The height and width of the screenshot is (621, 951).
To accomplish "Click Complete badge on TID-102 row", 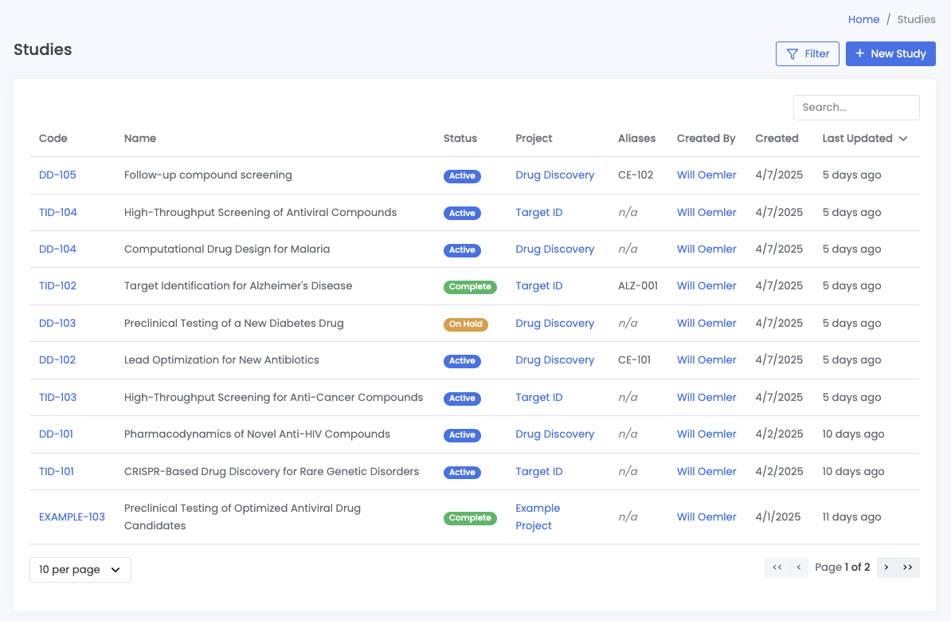I will tap(470, 286).
